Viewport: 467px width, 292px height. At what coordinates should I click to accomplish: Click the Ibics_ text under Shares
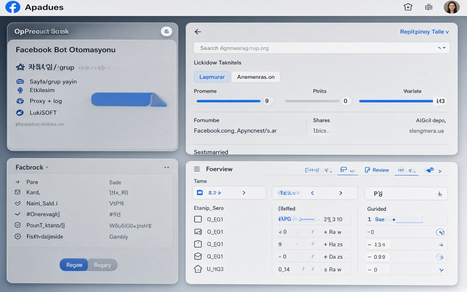coord(322,131)
